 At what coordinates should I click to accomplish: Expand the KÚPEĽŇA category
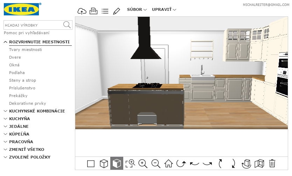point(19,134)
